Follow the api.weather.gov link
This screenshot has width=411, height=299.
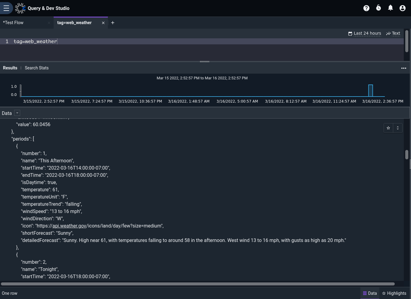69,226
